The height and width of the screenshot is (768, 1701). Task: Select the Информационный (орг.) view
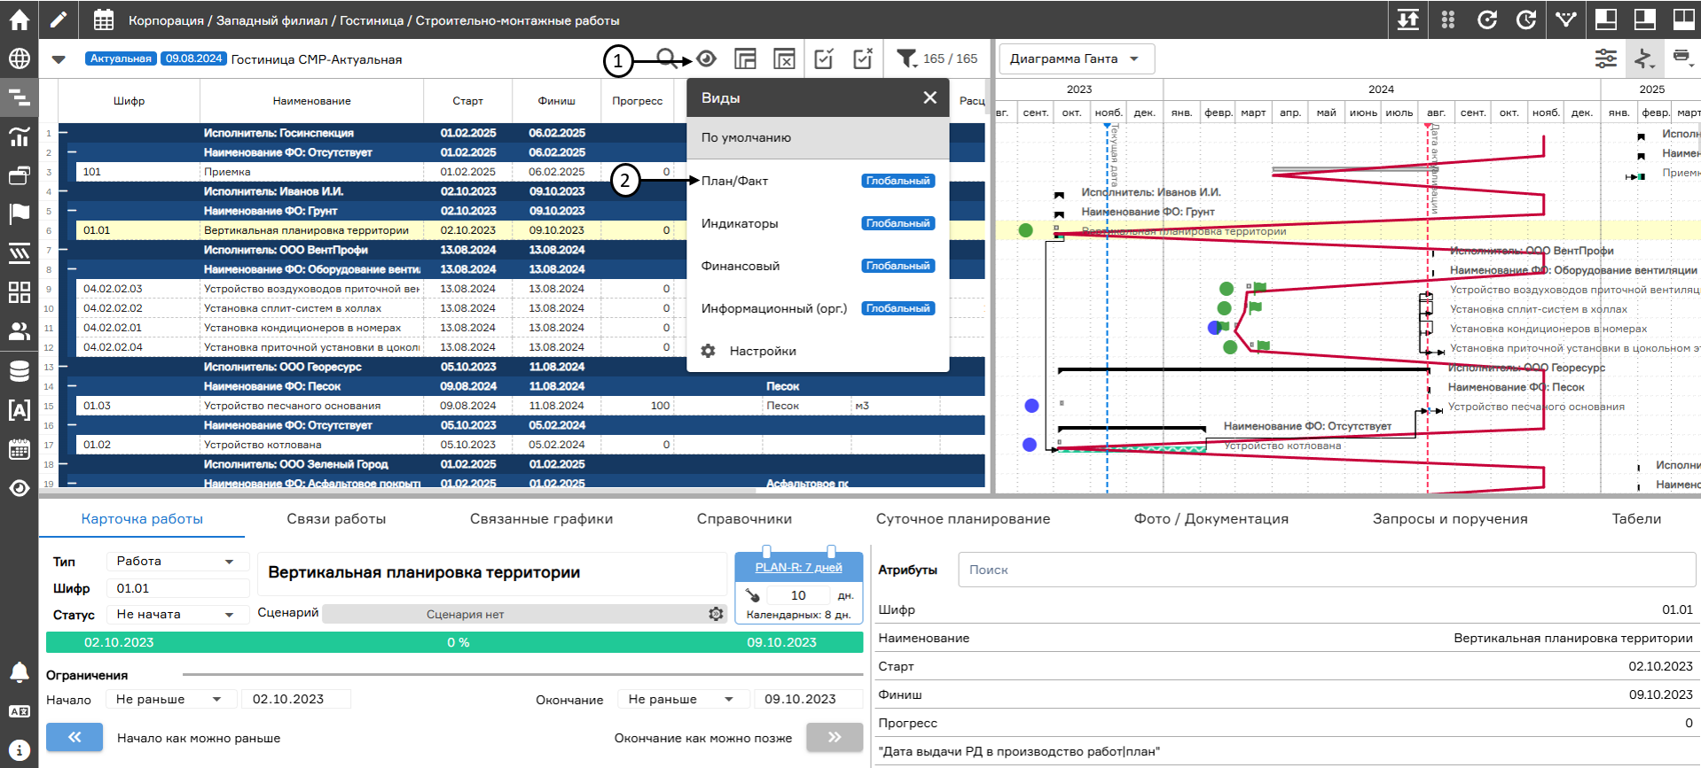pyautogui.click(x=818, y=308)
